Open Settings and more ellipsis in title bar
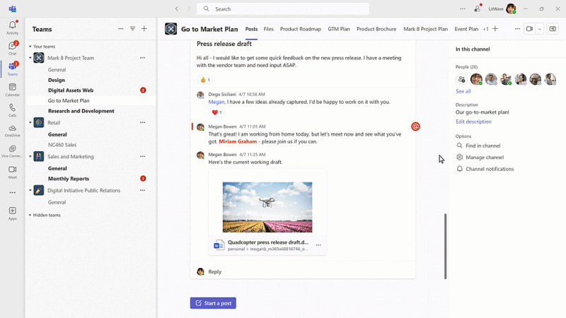 (463, 8)
